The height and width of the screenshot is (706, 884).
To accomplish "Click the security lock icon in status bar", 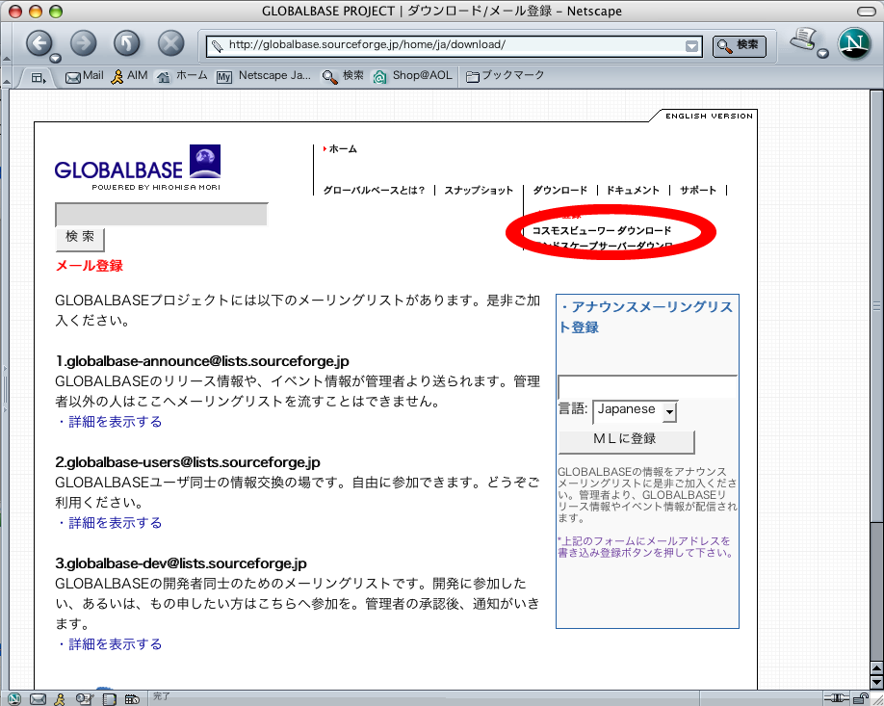I will pos(861,698).
